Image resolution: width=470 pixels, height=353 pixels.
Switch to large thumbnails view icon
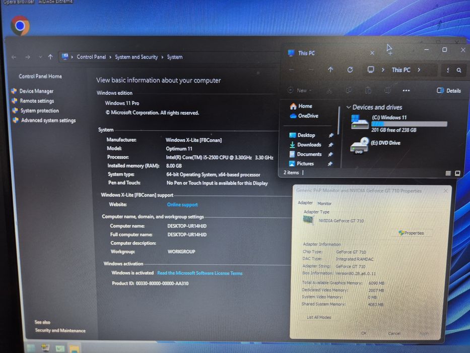tap(457, 173)
